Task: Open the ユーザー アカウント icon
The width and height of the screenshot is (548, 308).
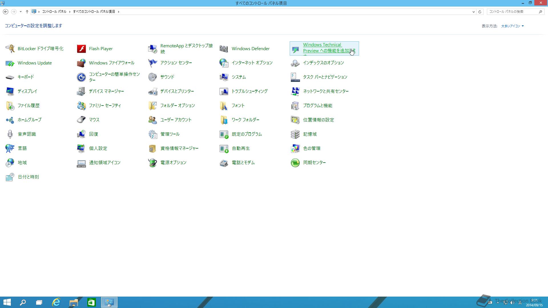Action: pyautogui.click(x=153, y=120)
